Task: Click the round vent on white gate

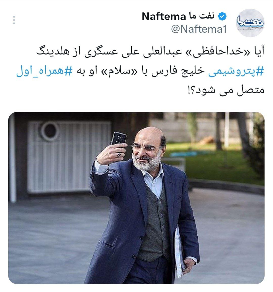Action: click(49, 131)
